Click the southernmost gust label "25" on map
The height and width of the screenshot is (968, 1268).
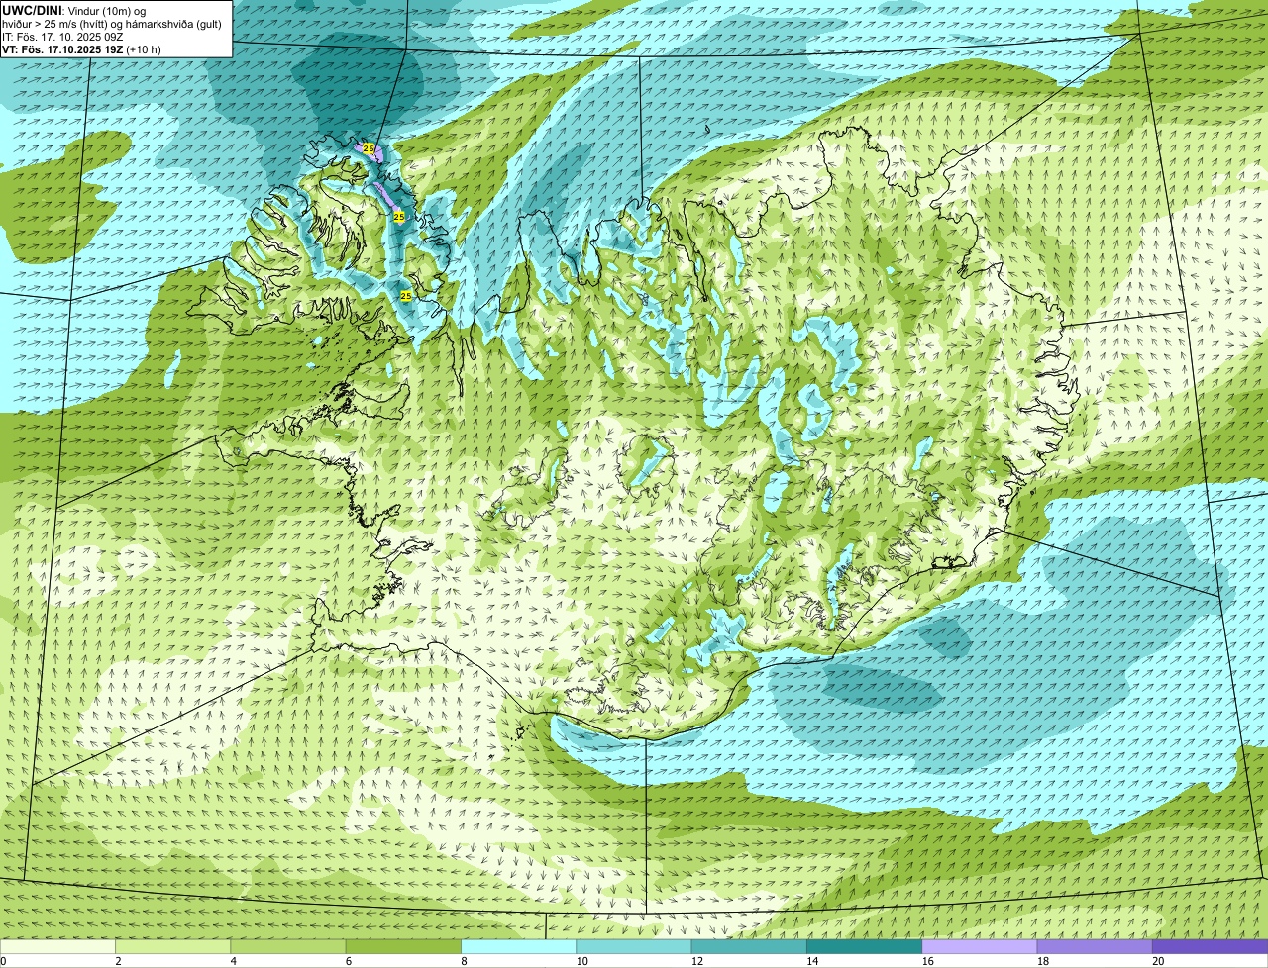tap(406, 295)
